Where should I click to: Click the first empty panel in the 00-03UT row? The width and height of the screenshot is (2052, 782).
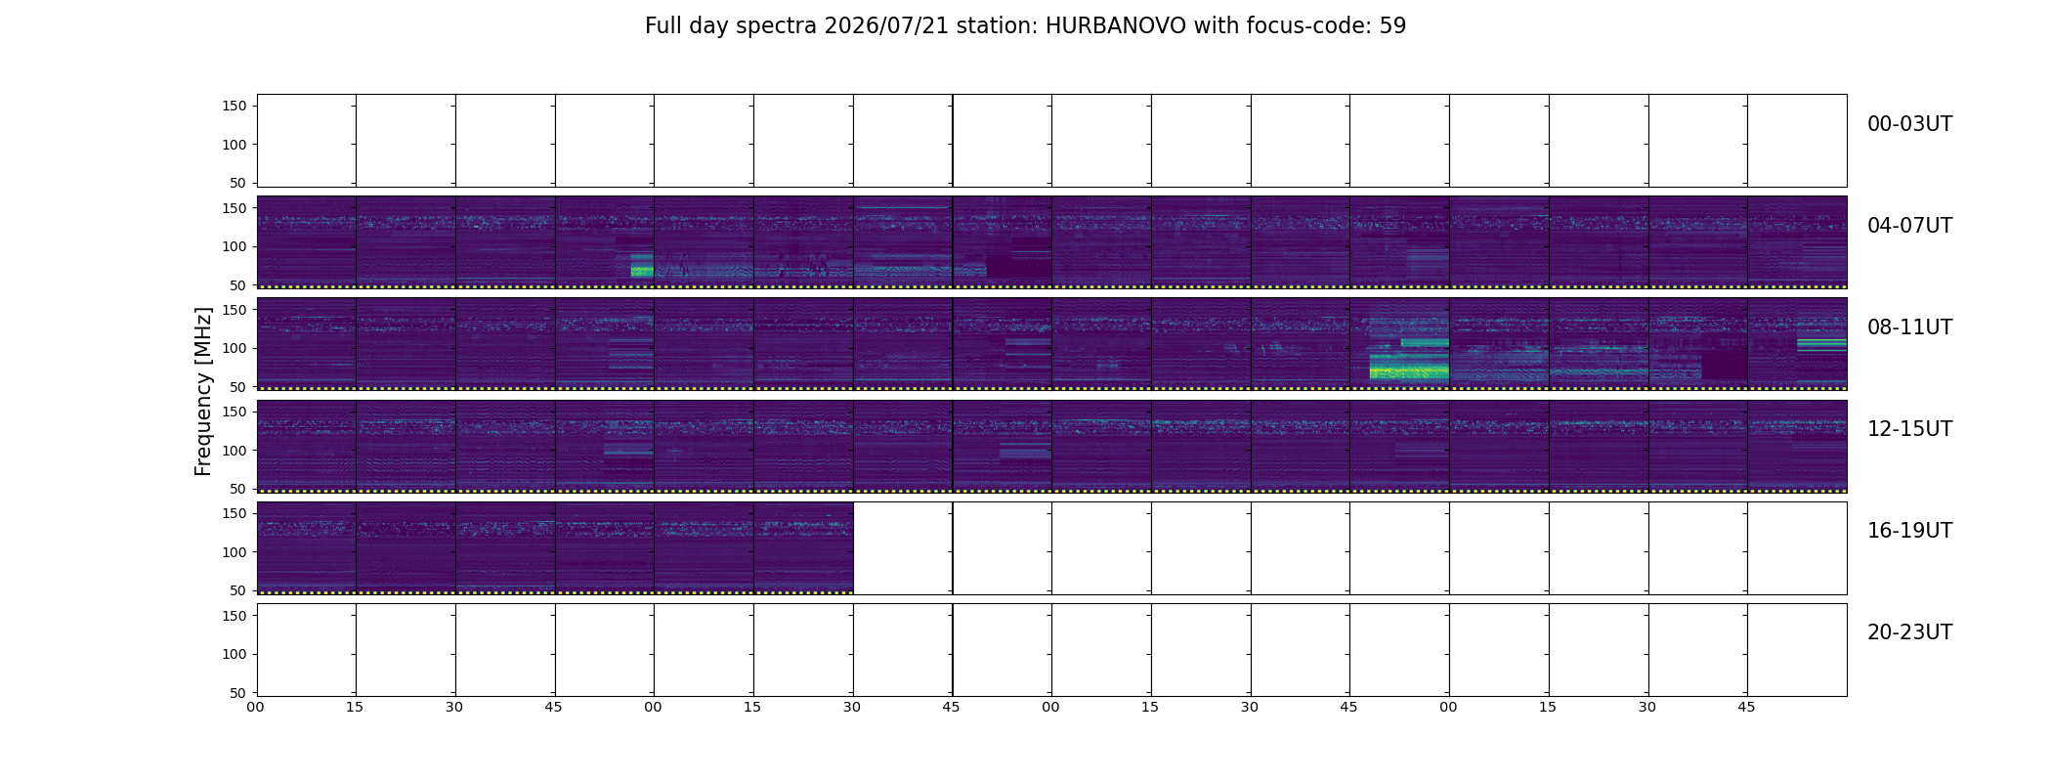click(x=307, y=141)
